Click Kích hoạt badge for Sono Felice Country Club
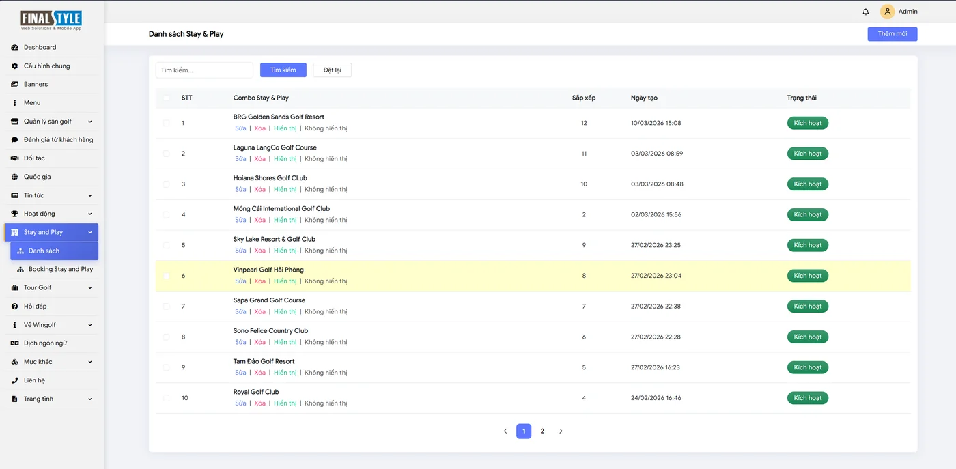956x469 pixels. coord(808,337)
